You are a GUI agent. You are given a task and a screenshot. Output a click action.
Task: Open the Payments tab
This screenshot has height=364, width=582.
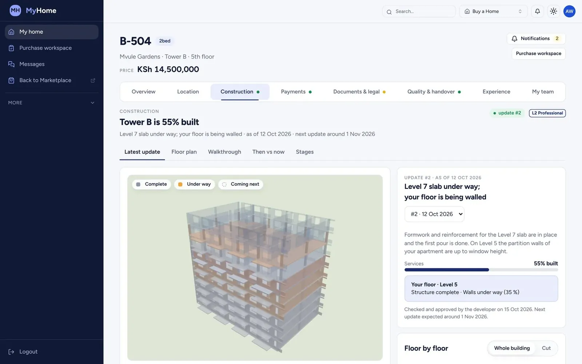pos(296,92)
